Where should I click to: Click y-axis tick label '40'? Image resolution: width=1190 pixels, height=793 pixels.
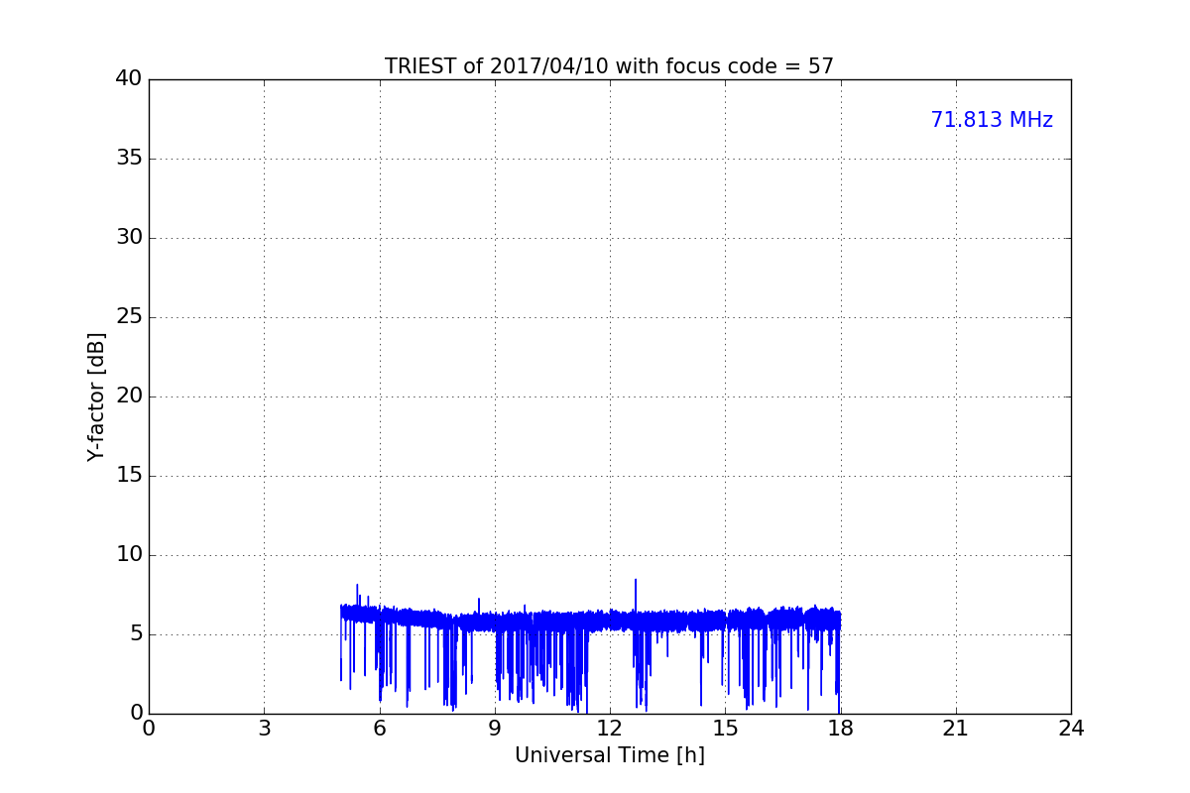click(129, 79)
